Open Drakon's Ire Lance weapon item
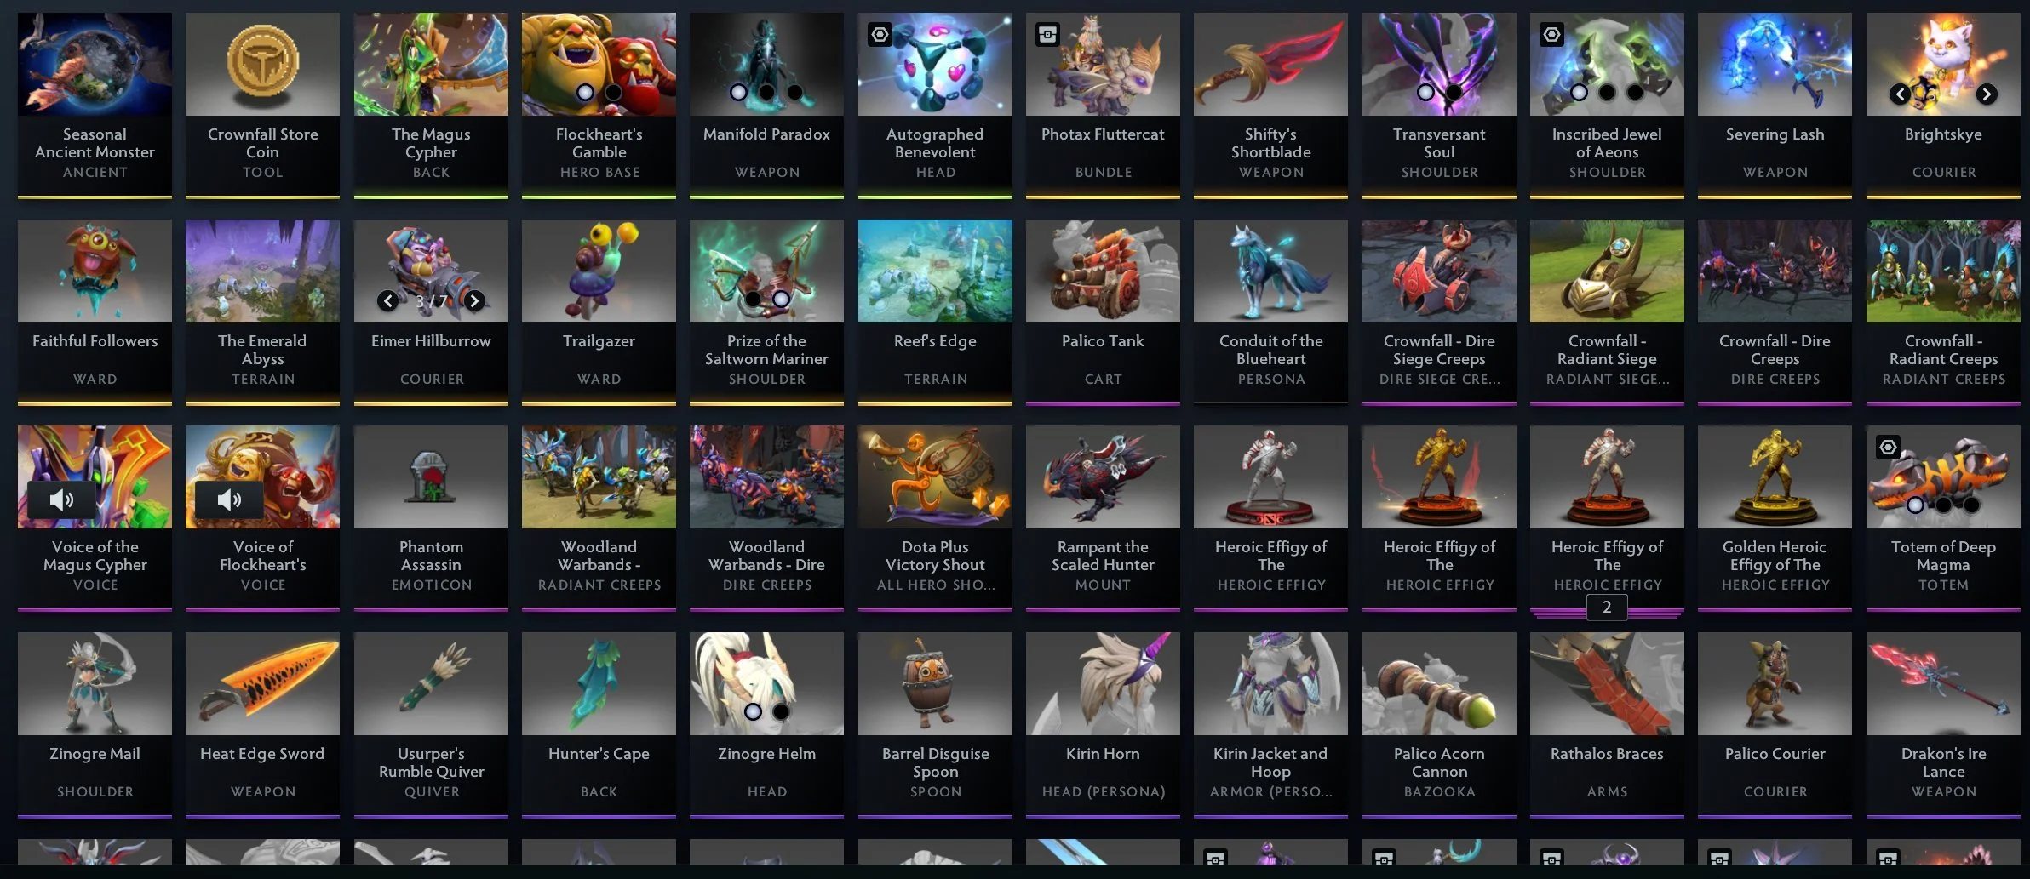Image resolution: width=2030 pixels, height=879 pixels. tap(1943, 725)
